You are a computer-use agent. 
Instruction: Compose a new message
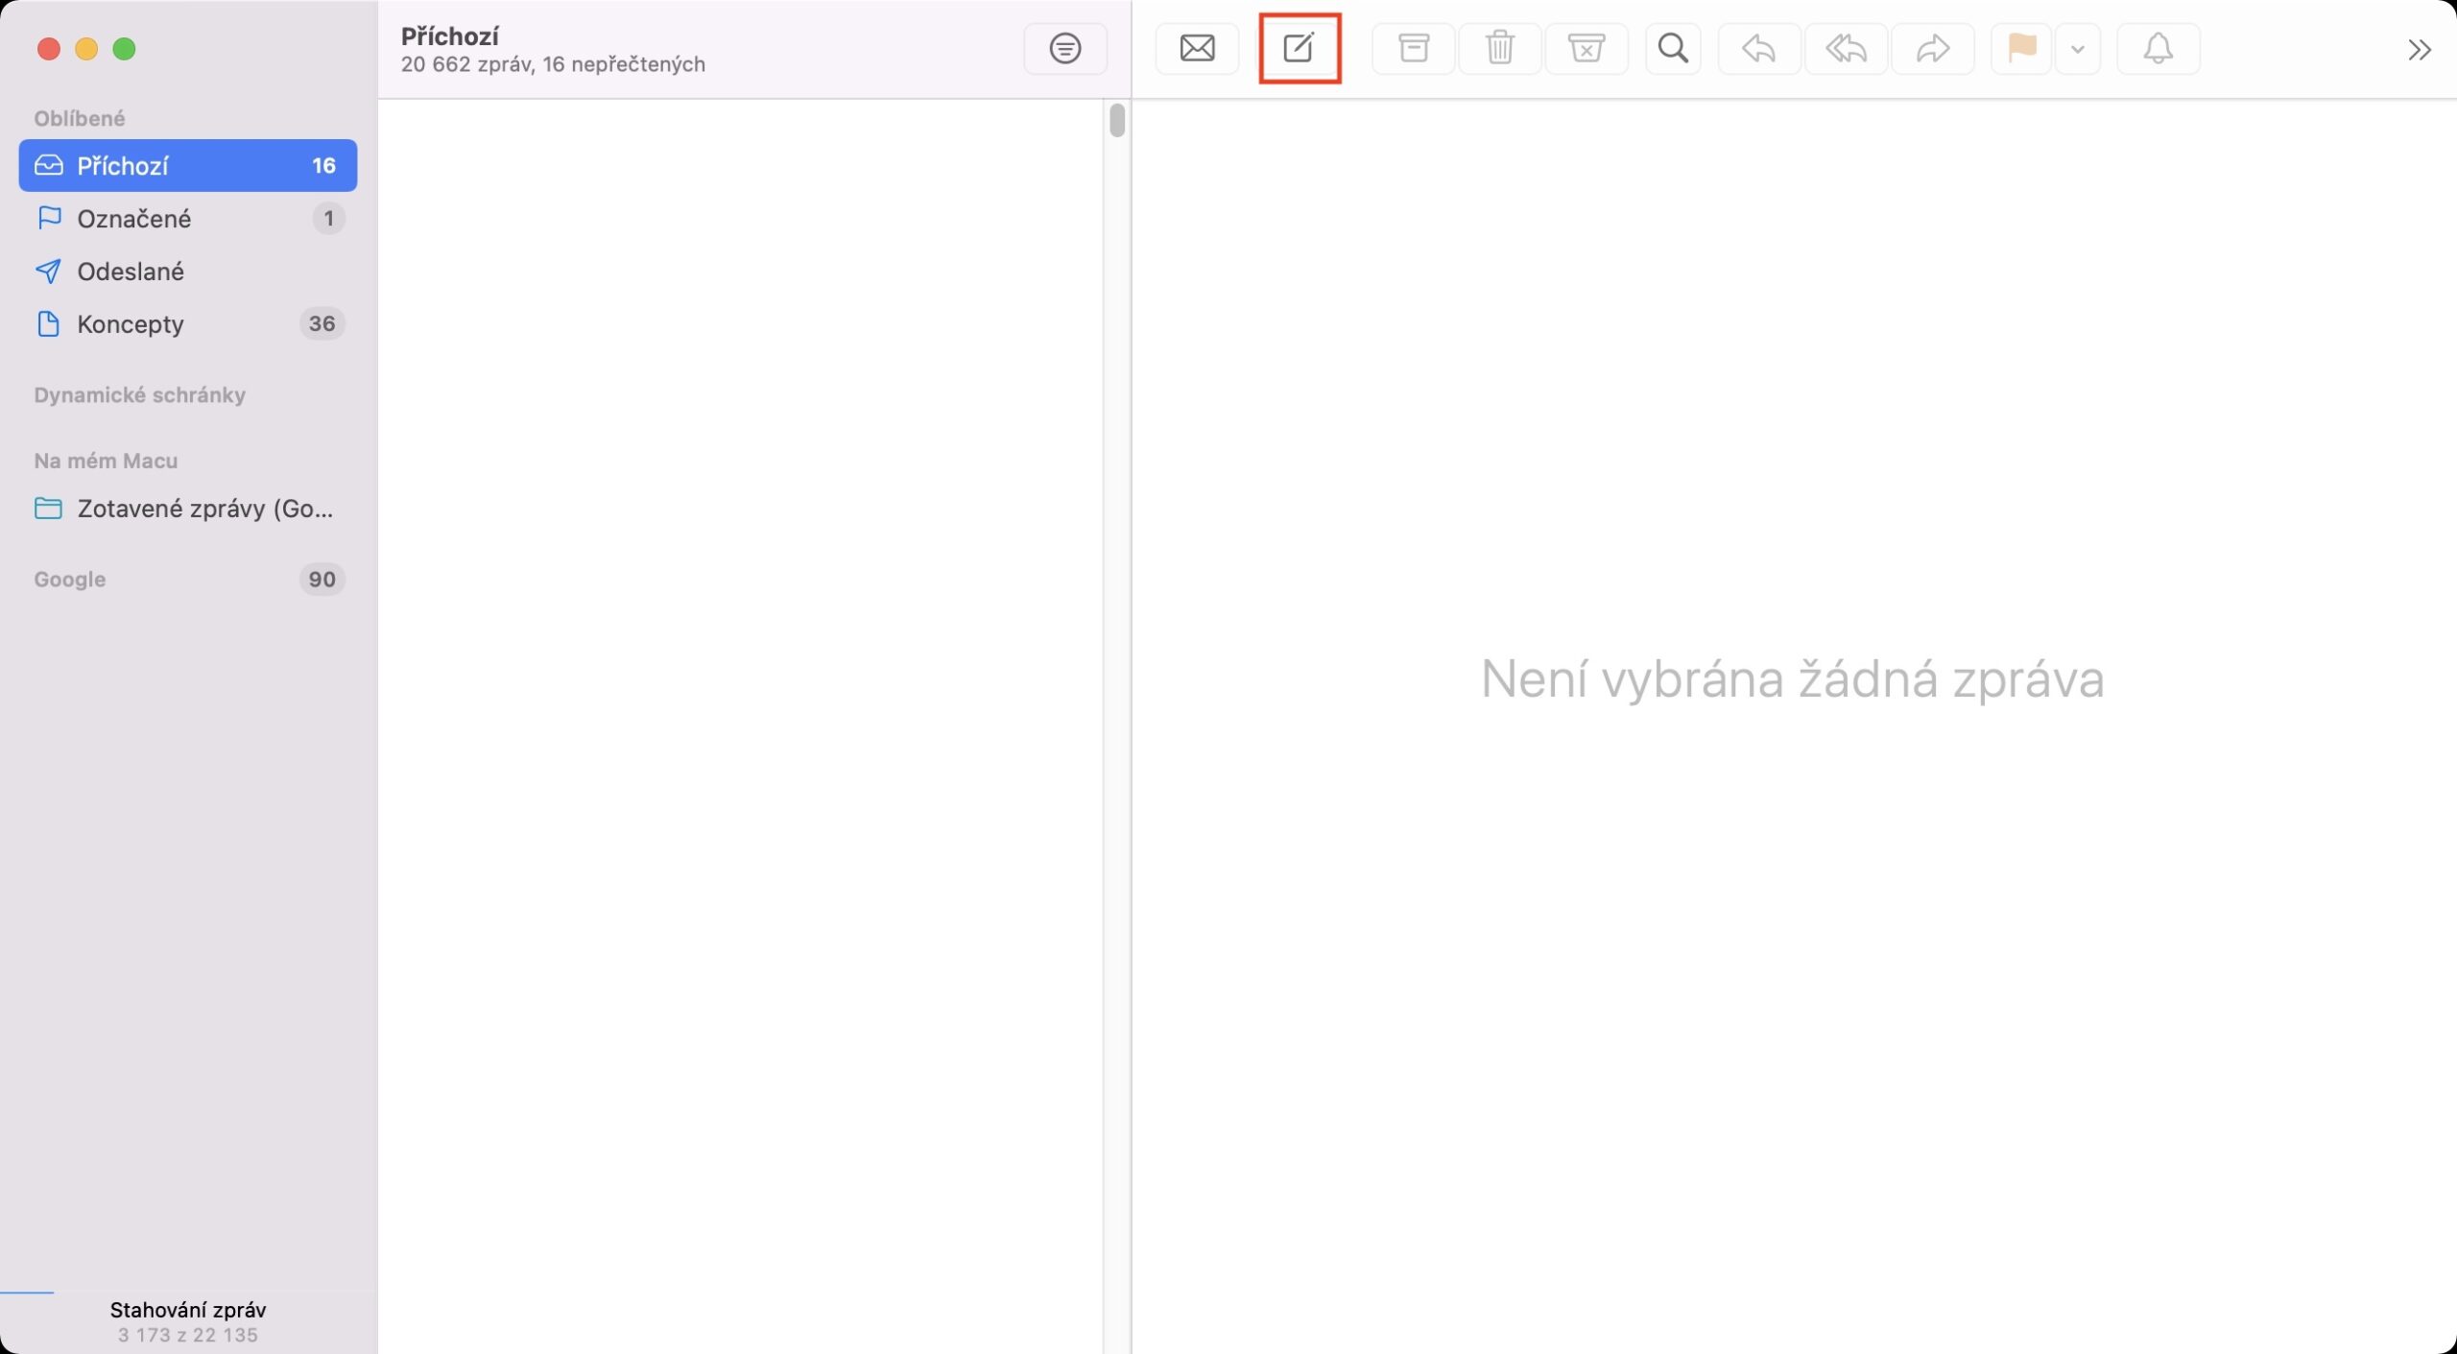[x=1299, y=48]
